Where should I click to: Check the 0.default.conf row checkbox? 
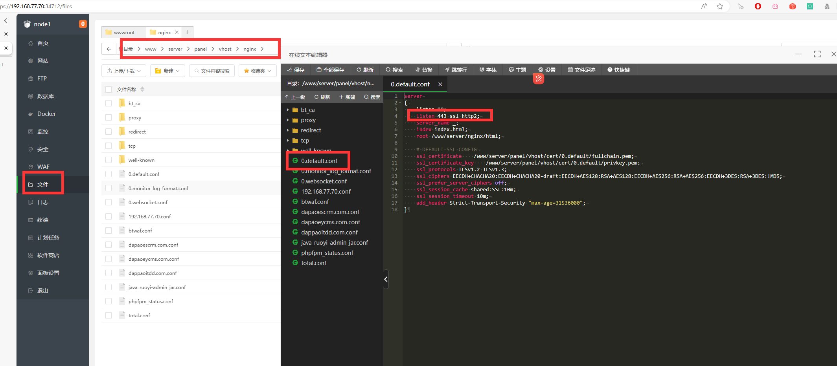point(109,174)
